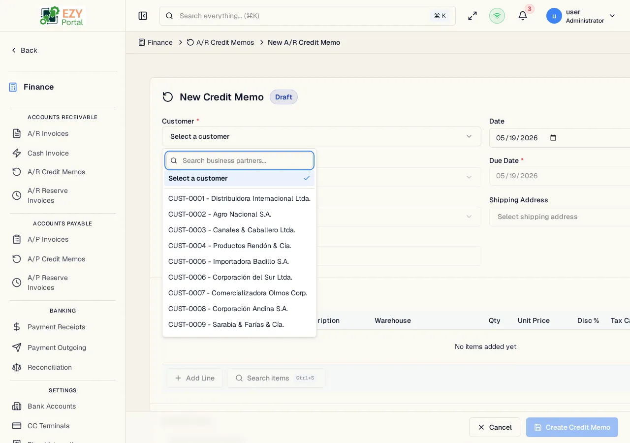The height and width of the screenshot is (443, 630).
Task: Collapse the sidebar panel icon
Action: (x=143, y=16)
